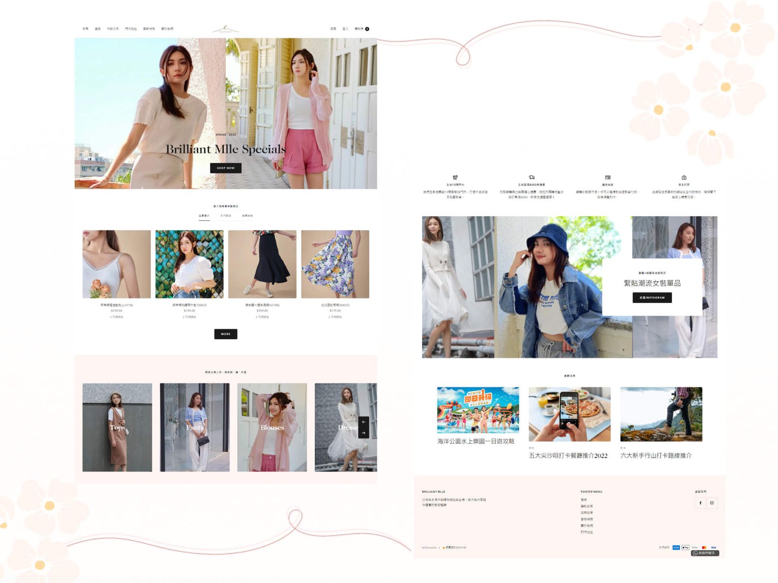The height and width of the screenshot is (583, 778).
Task: Click the store icon above the features
Action: [455, 177]
